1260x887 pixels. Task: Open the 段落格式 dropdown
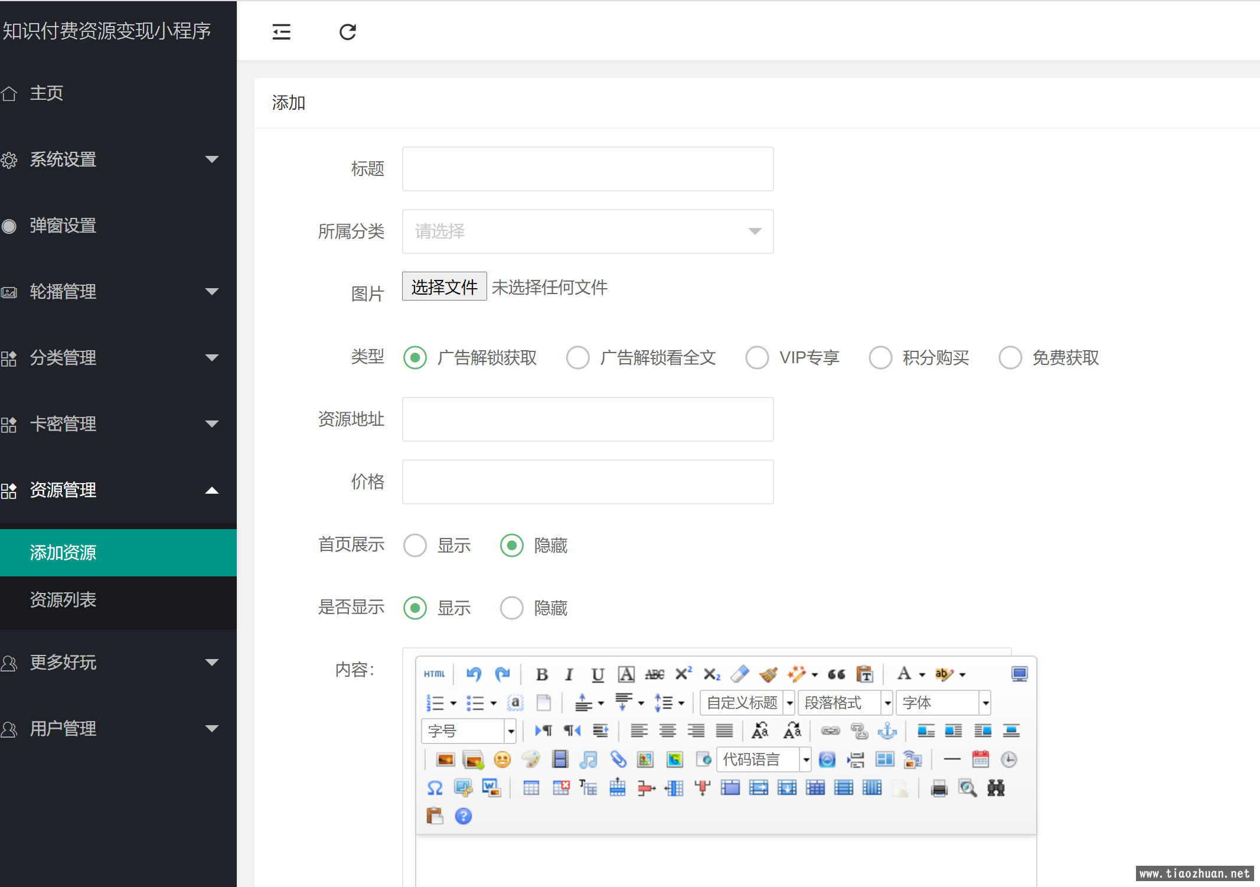[x=845, y=703]
